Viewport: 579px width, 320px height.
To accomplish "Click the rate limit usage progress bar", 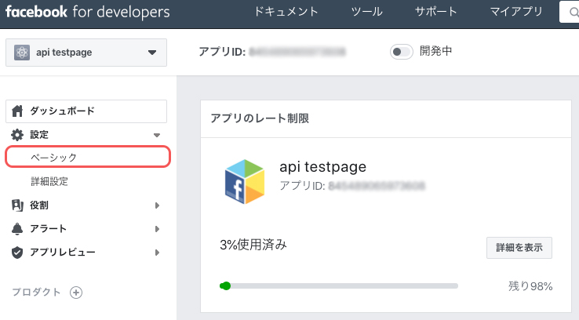I will point(339,285).
